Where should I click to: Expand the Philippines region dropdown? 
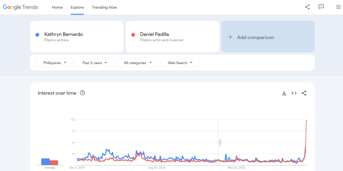pyautogui.click(x=55, y=63)
